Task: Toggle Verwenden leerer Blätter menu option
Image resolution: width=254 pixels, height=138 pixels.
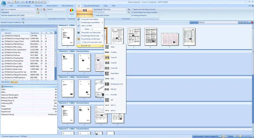Action: [90, 19]
